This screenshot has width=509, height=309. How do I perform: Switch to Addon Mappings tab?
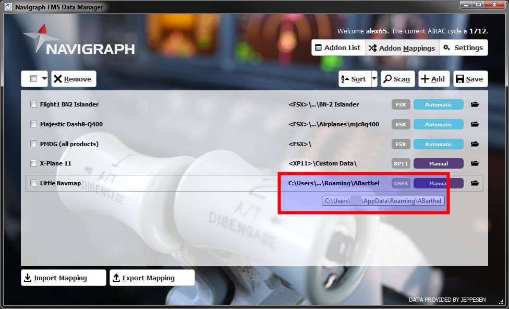tap(403, 48)
